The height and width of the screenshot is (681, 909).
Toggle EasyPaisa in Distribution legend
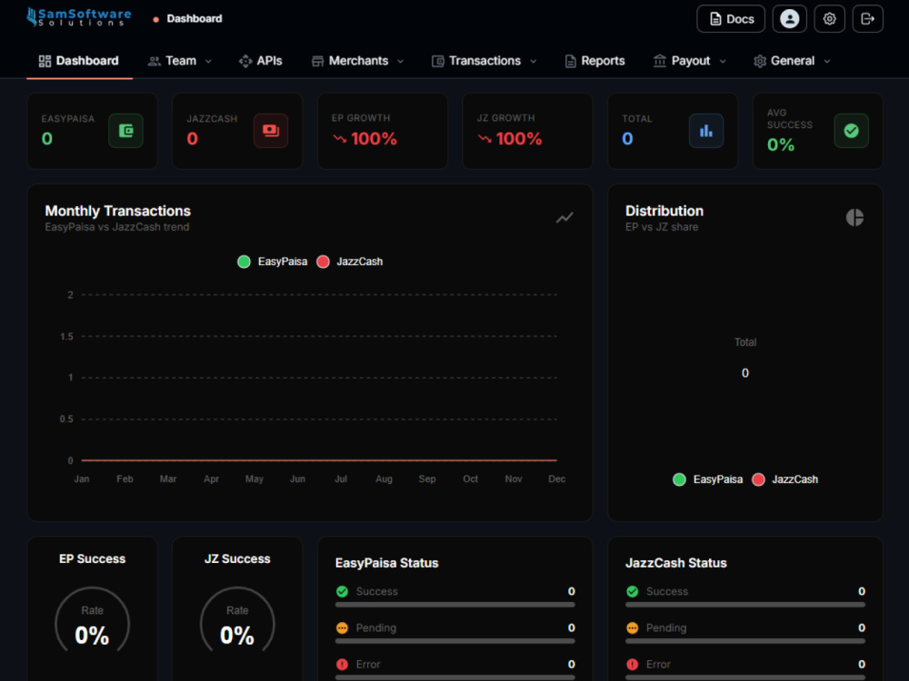(x=708, y=479)
